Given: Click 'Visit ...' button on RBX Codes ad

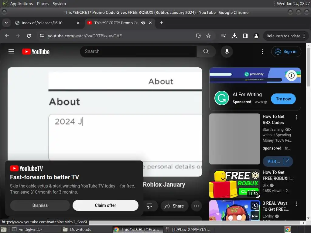Looking at the screenshot, I should (x=278, y=161).
